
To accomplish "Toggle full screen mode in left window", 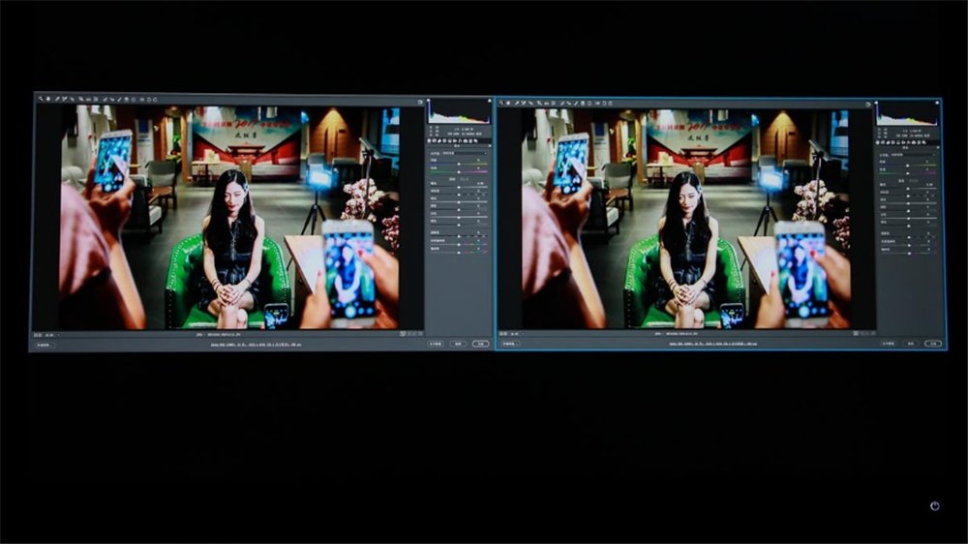I will click(420, 101).
